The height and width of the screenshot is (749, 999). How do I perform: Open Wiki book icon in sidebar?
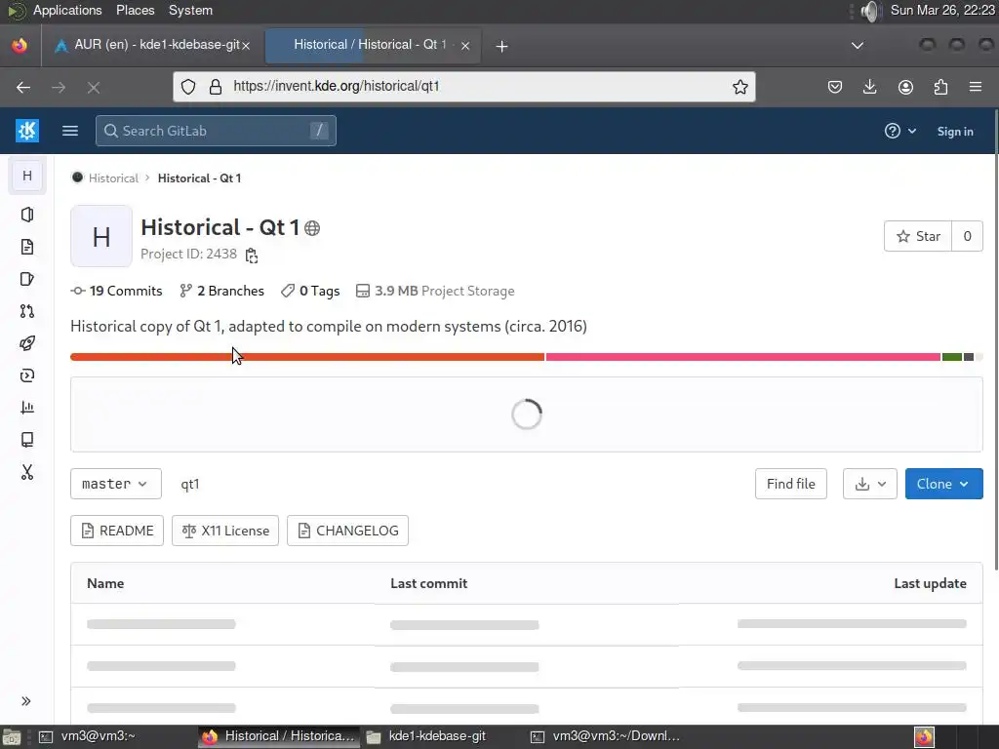click(27, 440)
